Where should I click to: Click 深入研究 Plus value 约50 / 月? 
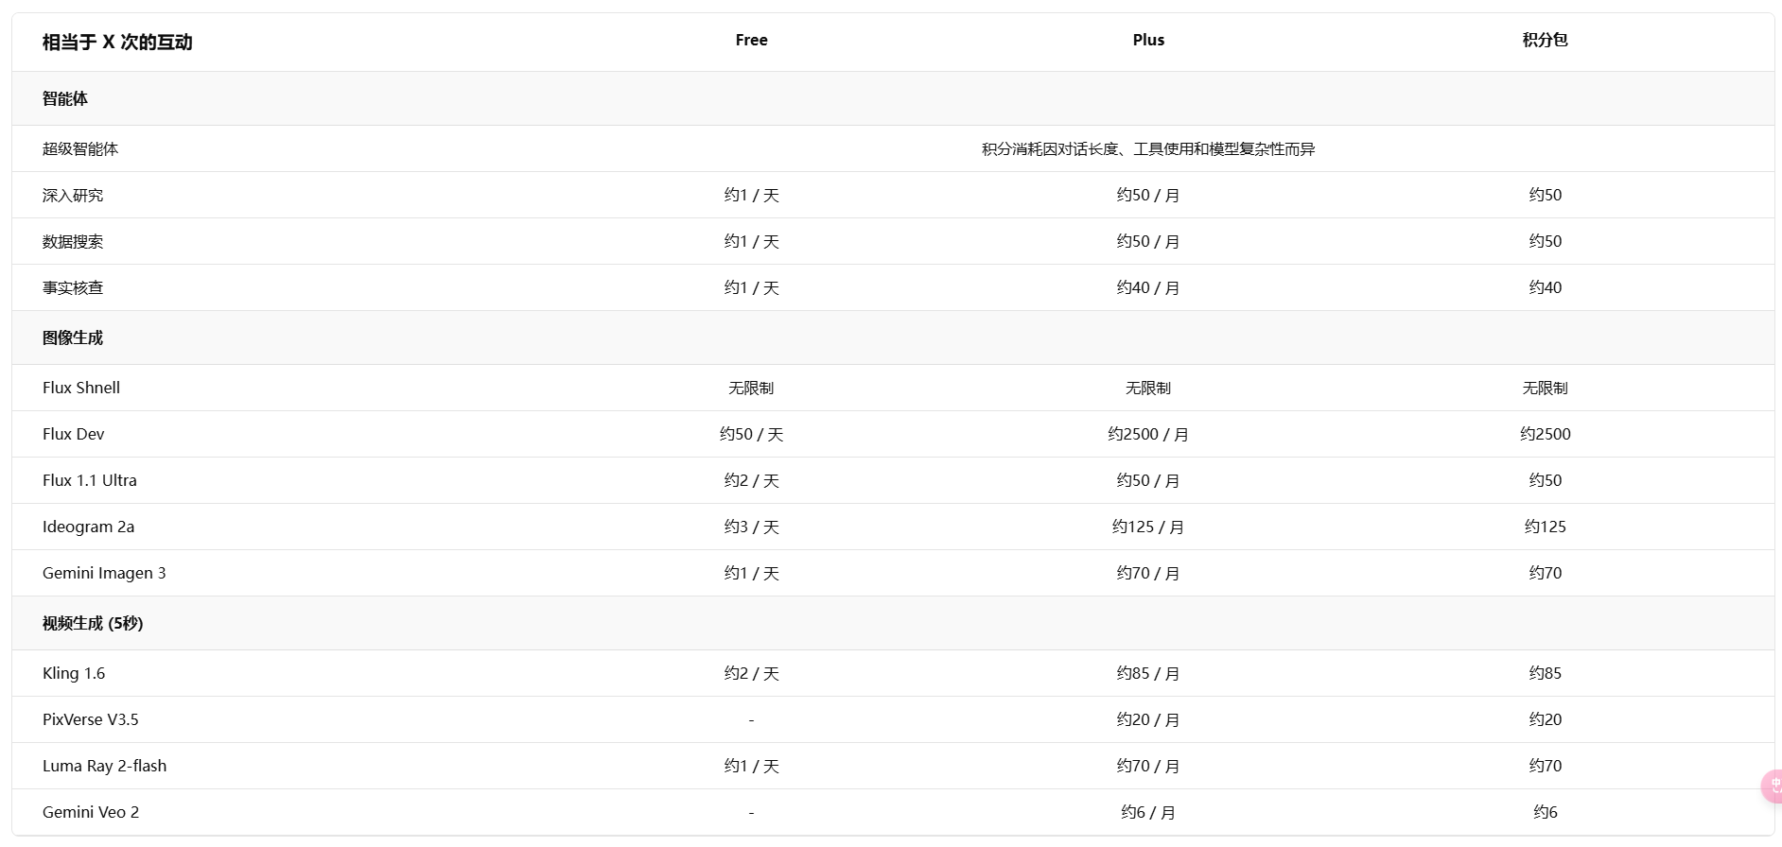pos(1148,195)
